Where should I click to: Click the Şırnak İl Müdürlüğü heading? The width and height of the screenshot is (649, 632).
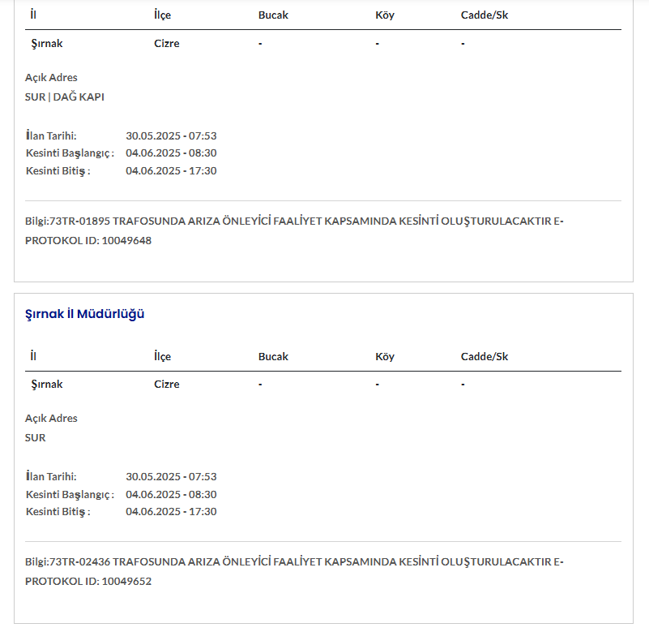(x=85, y=314)
